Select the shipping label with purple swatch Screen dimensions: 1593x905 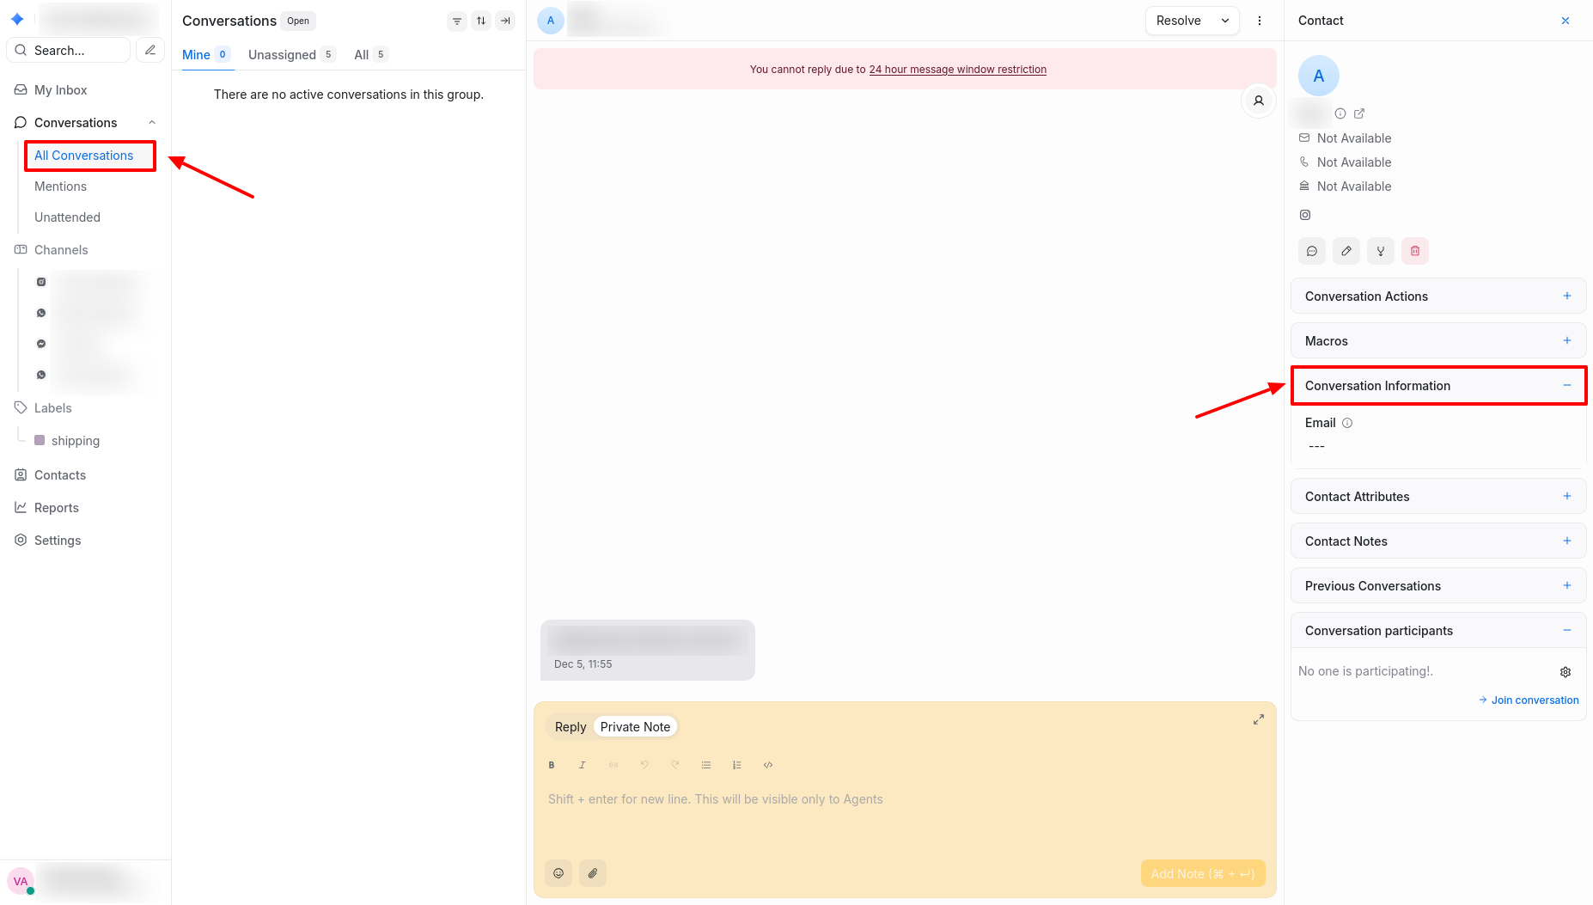pos(75,441)
